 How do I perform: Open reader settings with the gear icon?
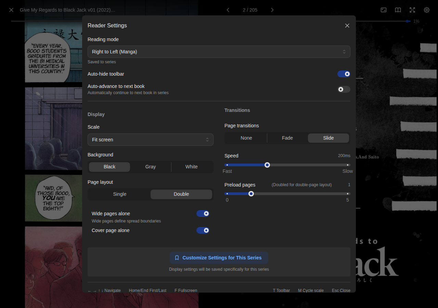[x=426, y=10]
